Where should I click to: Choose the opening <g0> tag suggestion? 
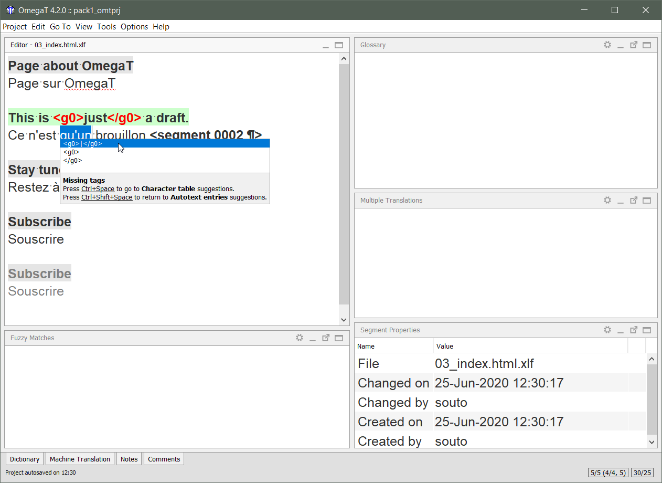coord(165,152)
